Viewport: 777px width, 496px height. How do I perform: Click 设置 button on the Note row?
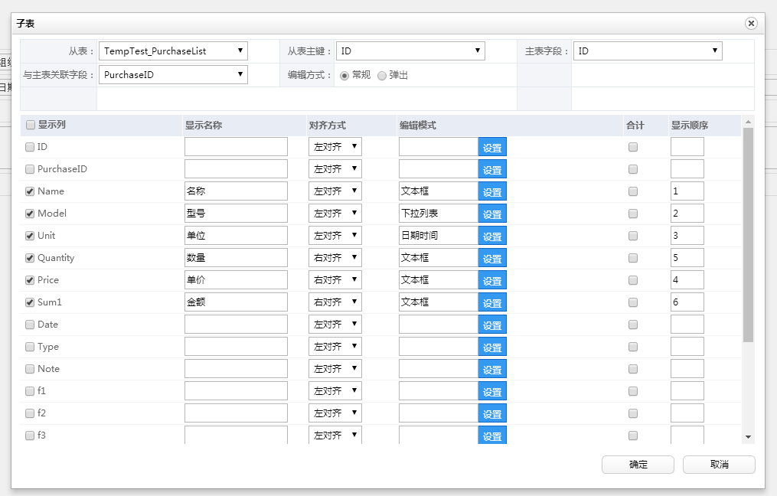(492, 368)
